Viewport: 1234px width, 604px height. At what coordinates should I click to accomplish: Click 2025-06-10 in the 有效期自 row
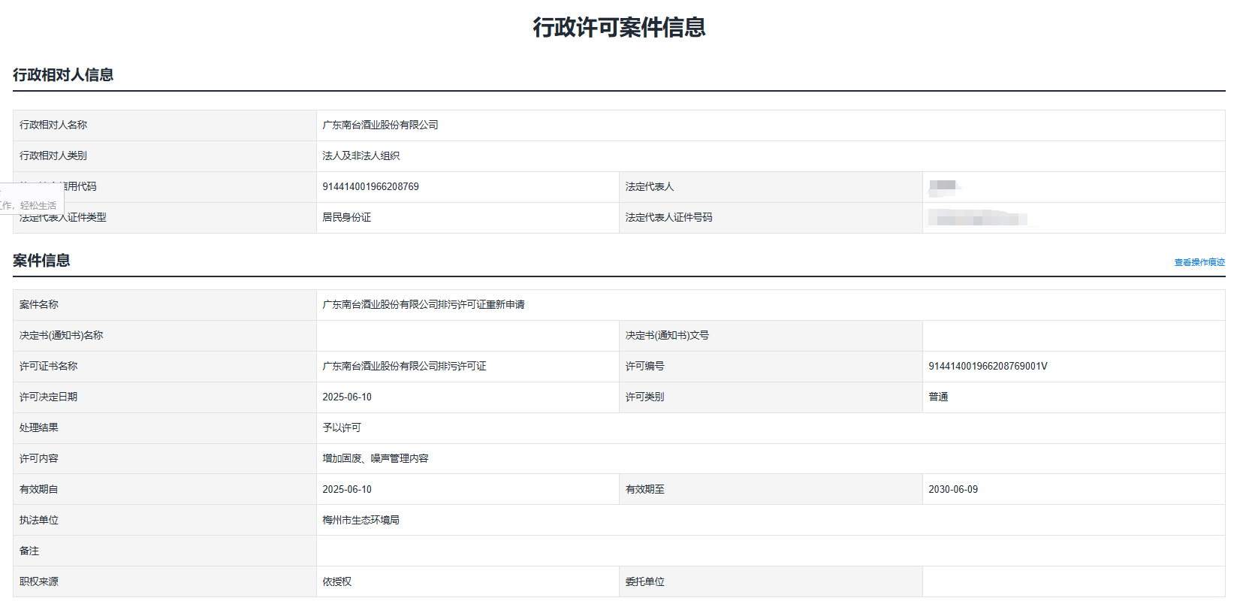tap(347, 490)
